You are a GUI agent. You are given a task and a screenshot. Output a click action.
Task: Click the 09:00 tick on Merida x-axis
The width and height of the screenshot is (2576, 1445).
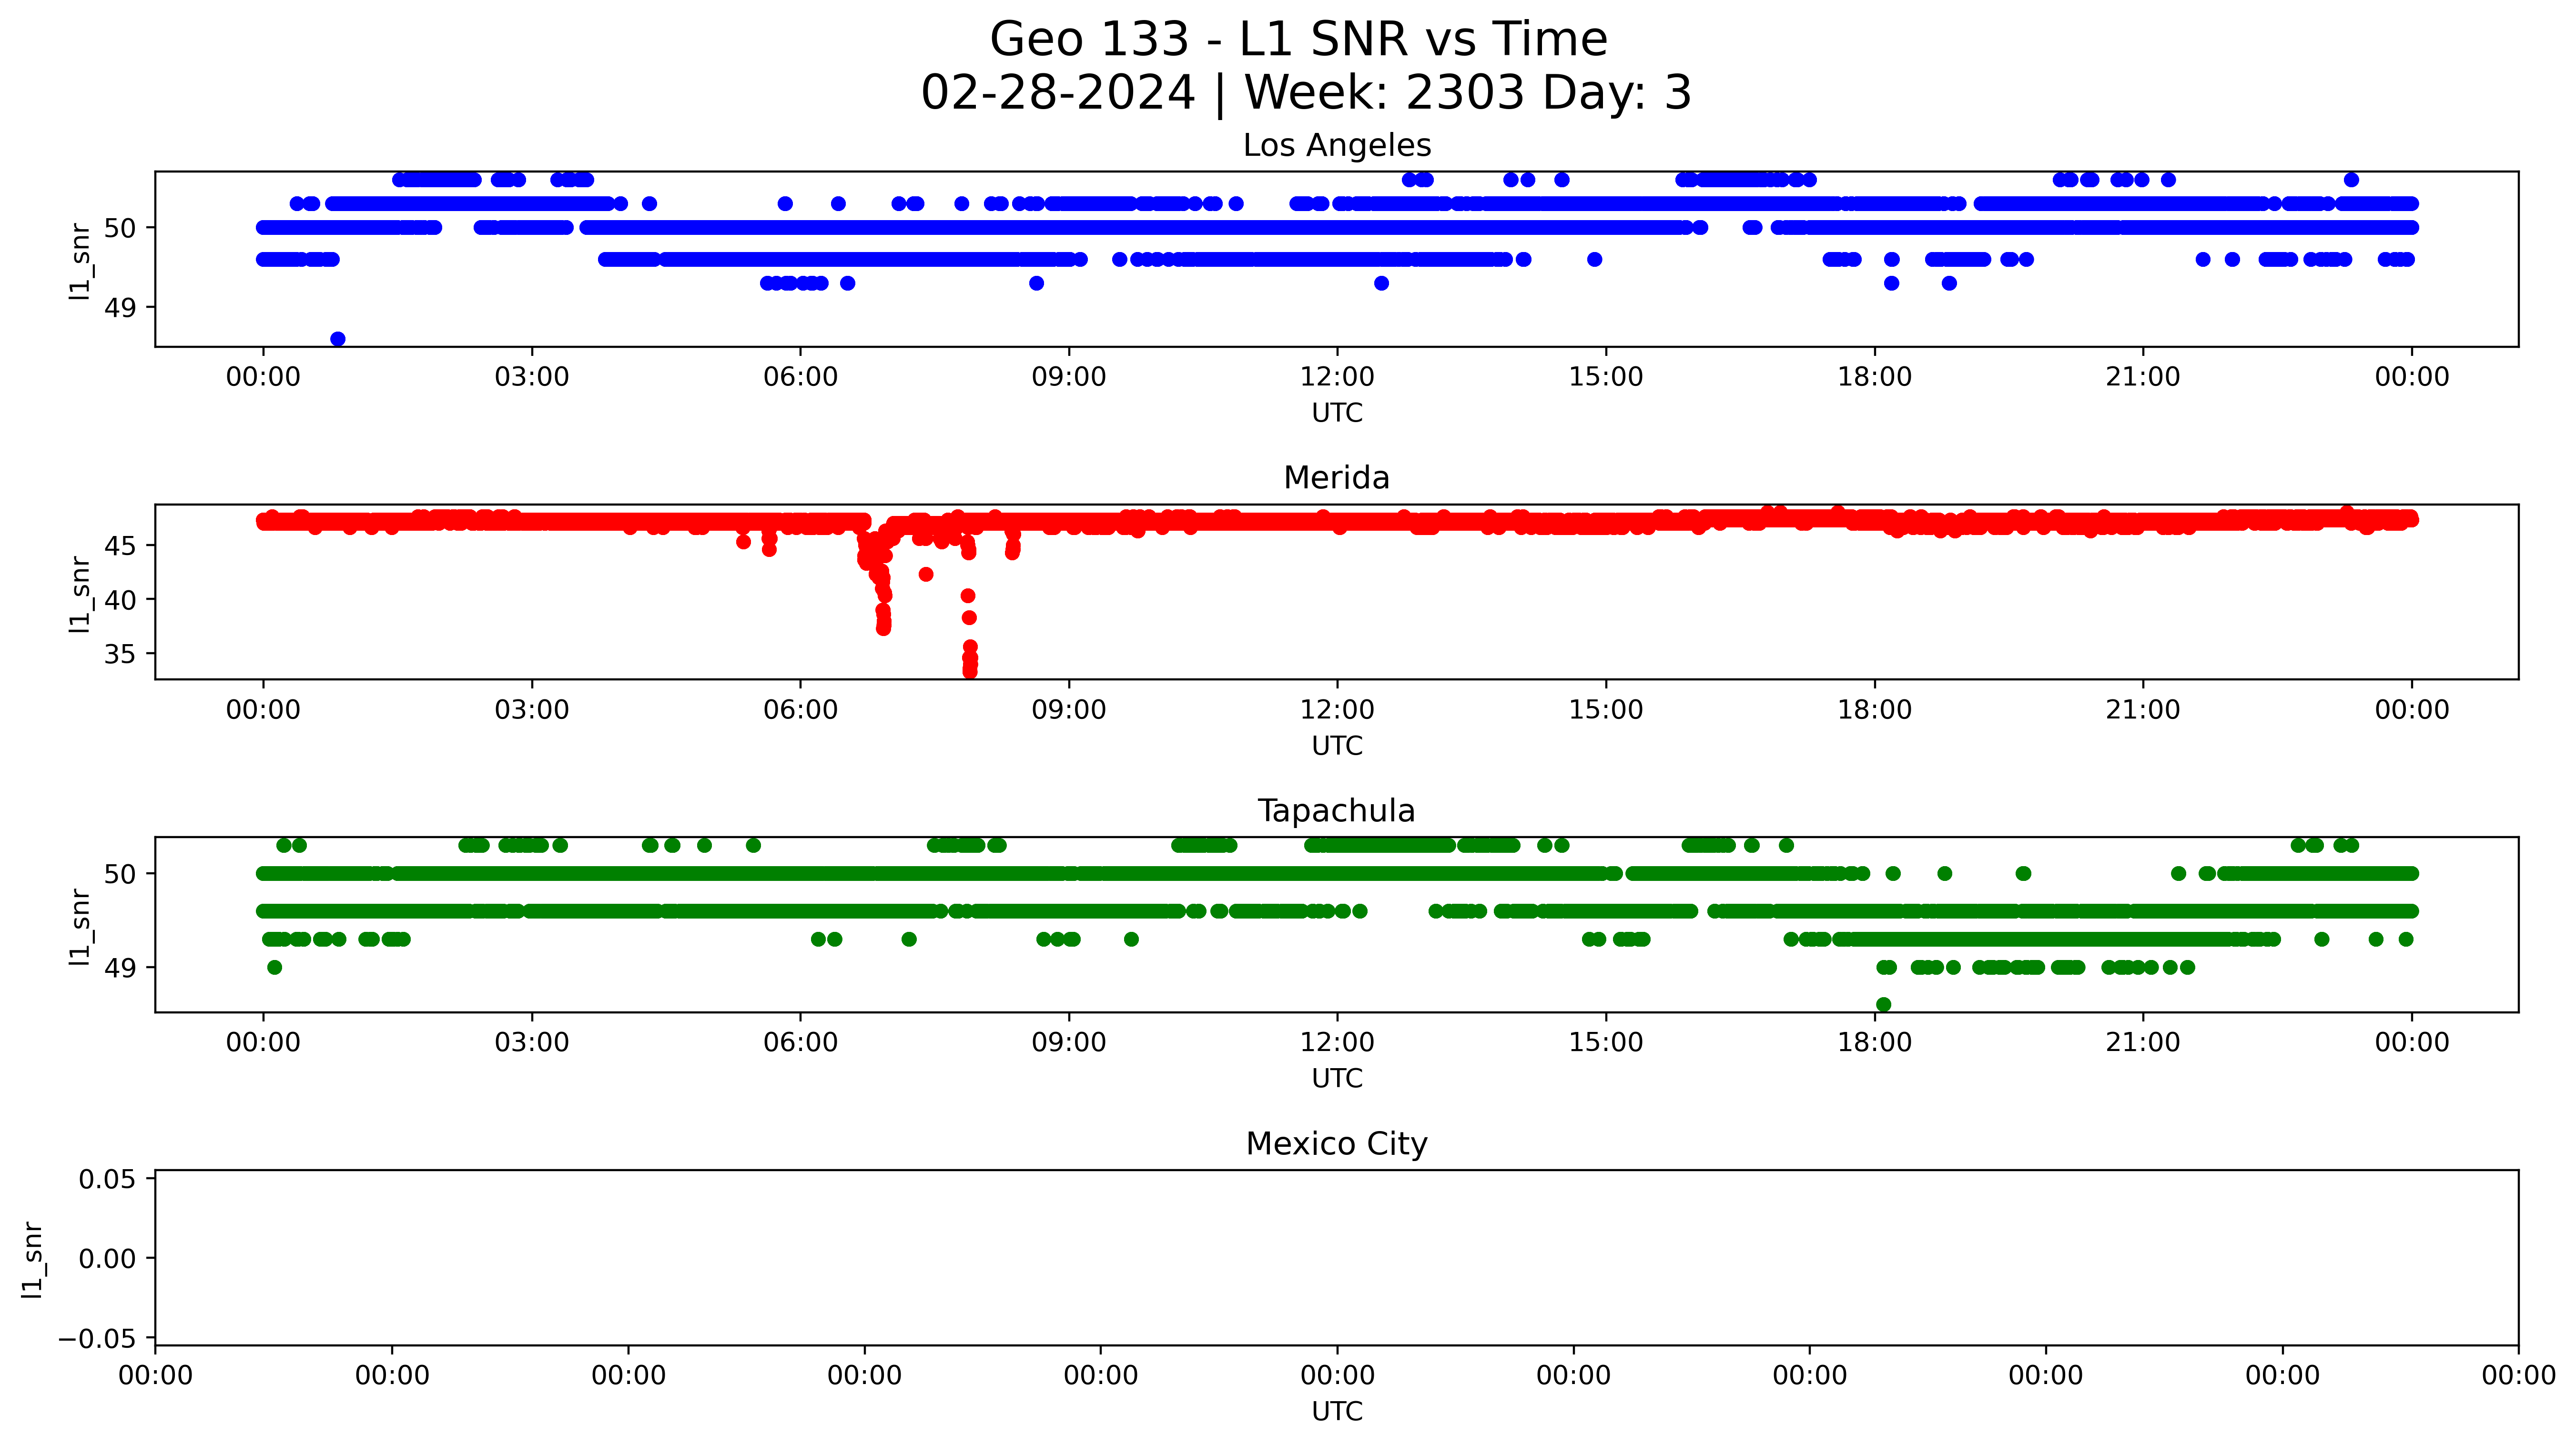tap(1069, 711)
